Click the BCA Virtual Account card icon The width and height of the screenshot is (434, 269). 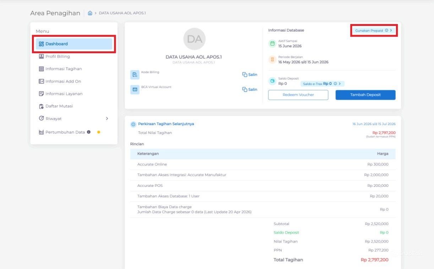(x=135, y=90)
